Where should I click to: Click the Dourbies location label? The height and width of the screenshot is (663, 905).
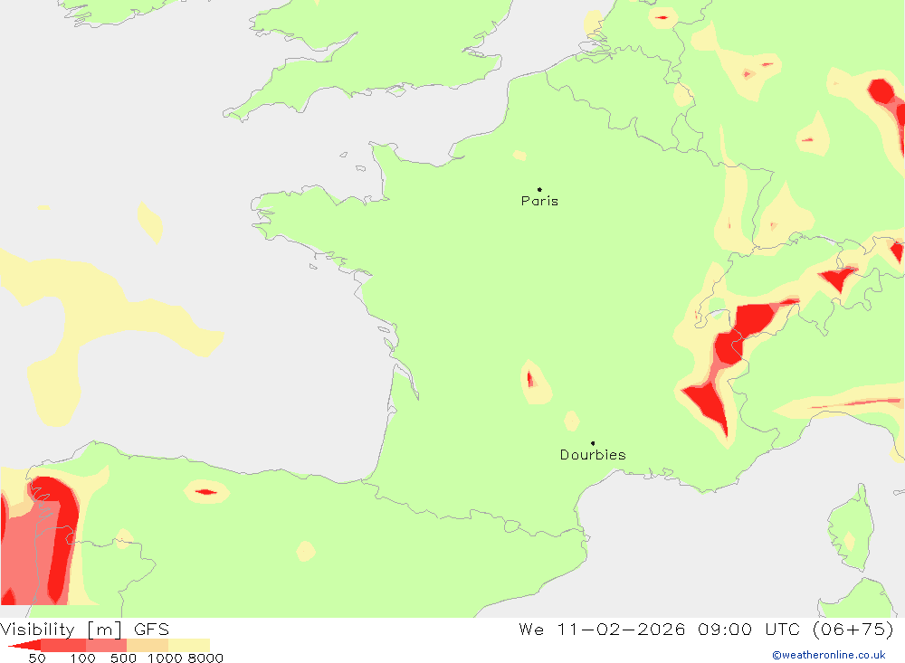tap(593, 455)
